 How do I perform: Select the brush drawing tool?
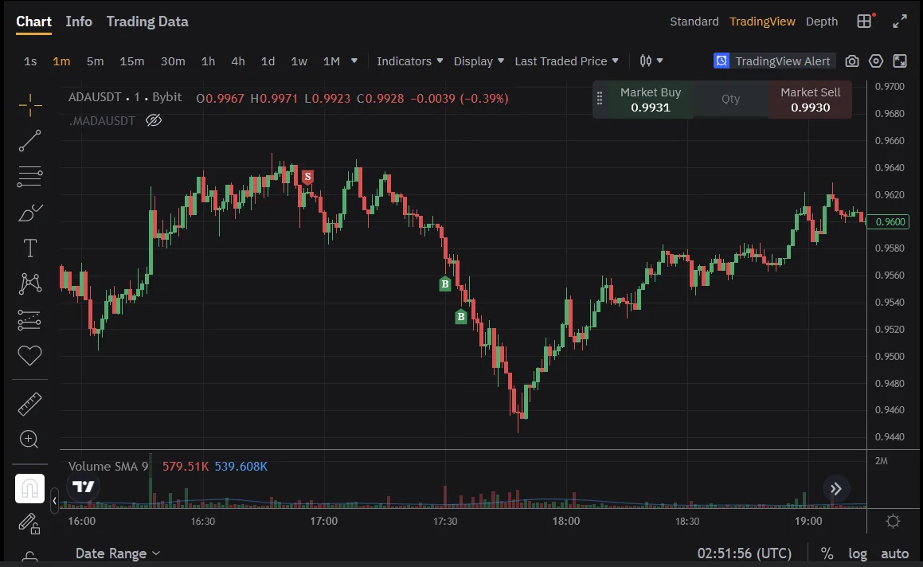(30, 213)
